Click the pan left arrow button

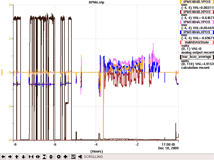[x=3, y=157]
